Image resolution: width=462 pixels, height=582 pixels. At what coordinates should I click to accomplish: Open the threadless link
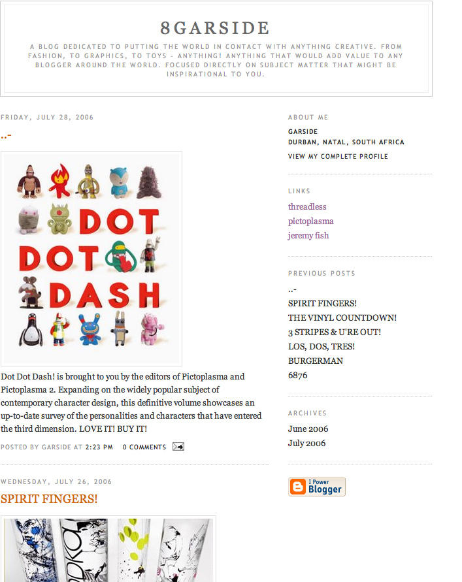(307, 206)
